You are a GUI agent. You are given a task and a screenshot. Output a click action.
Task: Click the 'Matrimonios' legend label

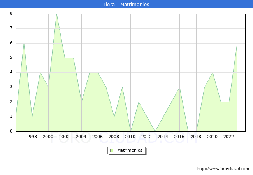130,150
